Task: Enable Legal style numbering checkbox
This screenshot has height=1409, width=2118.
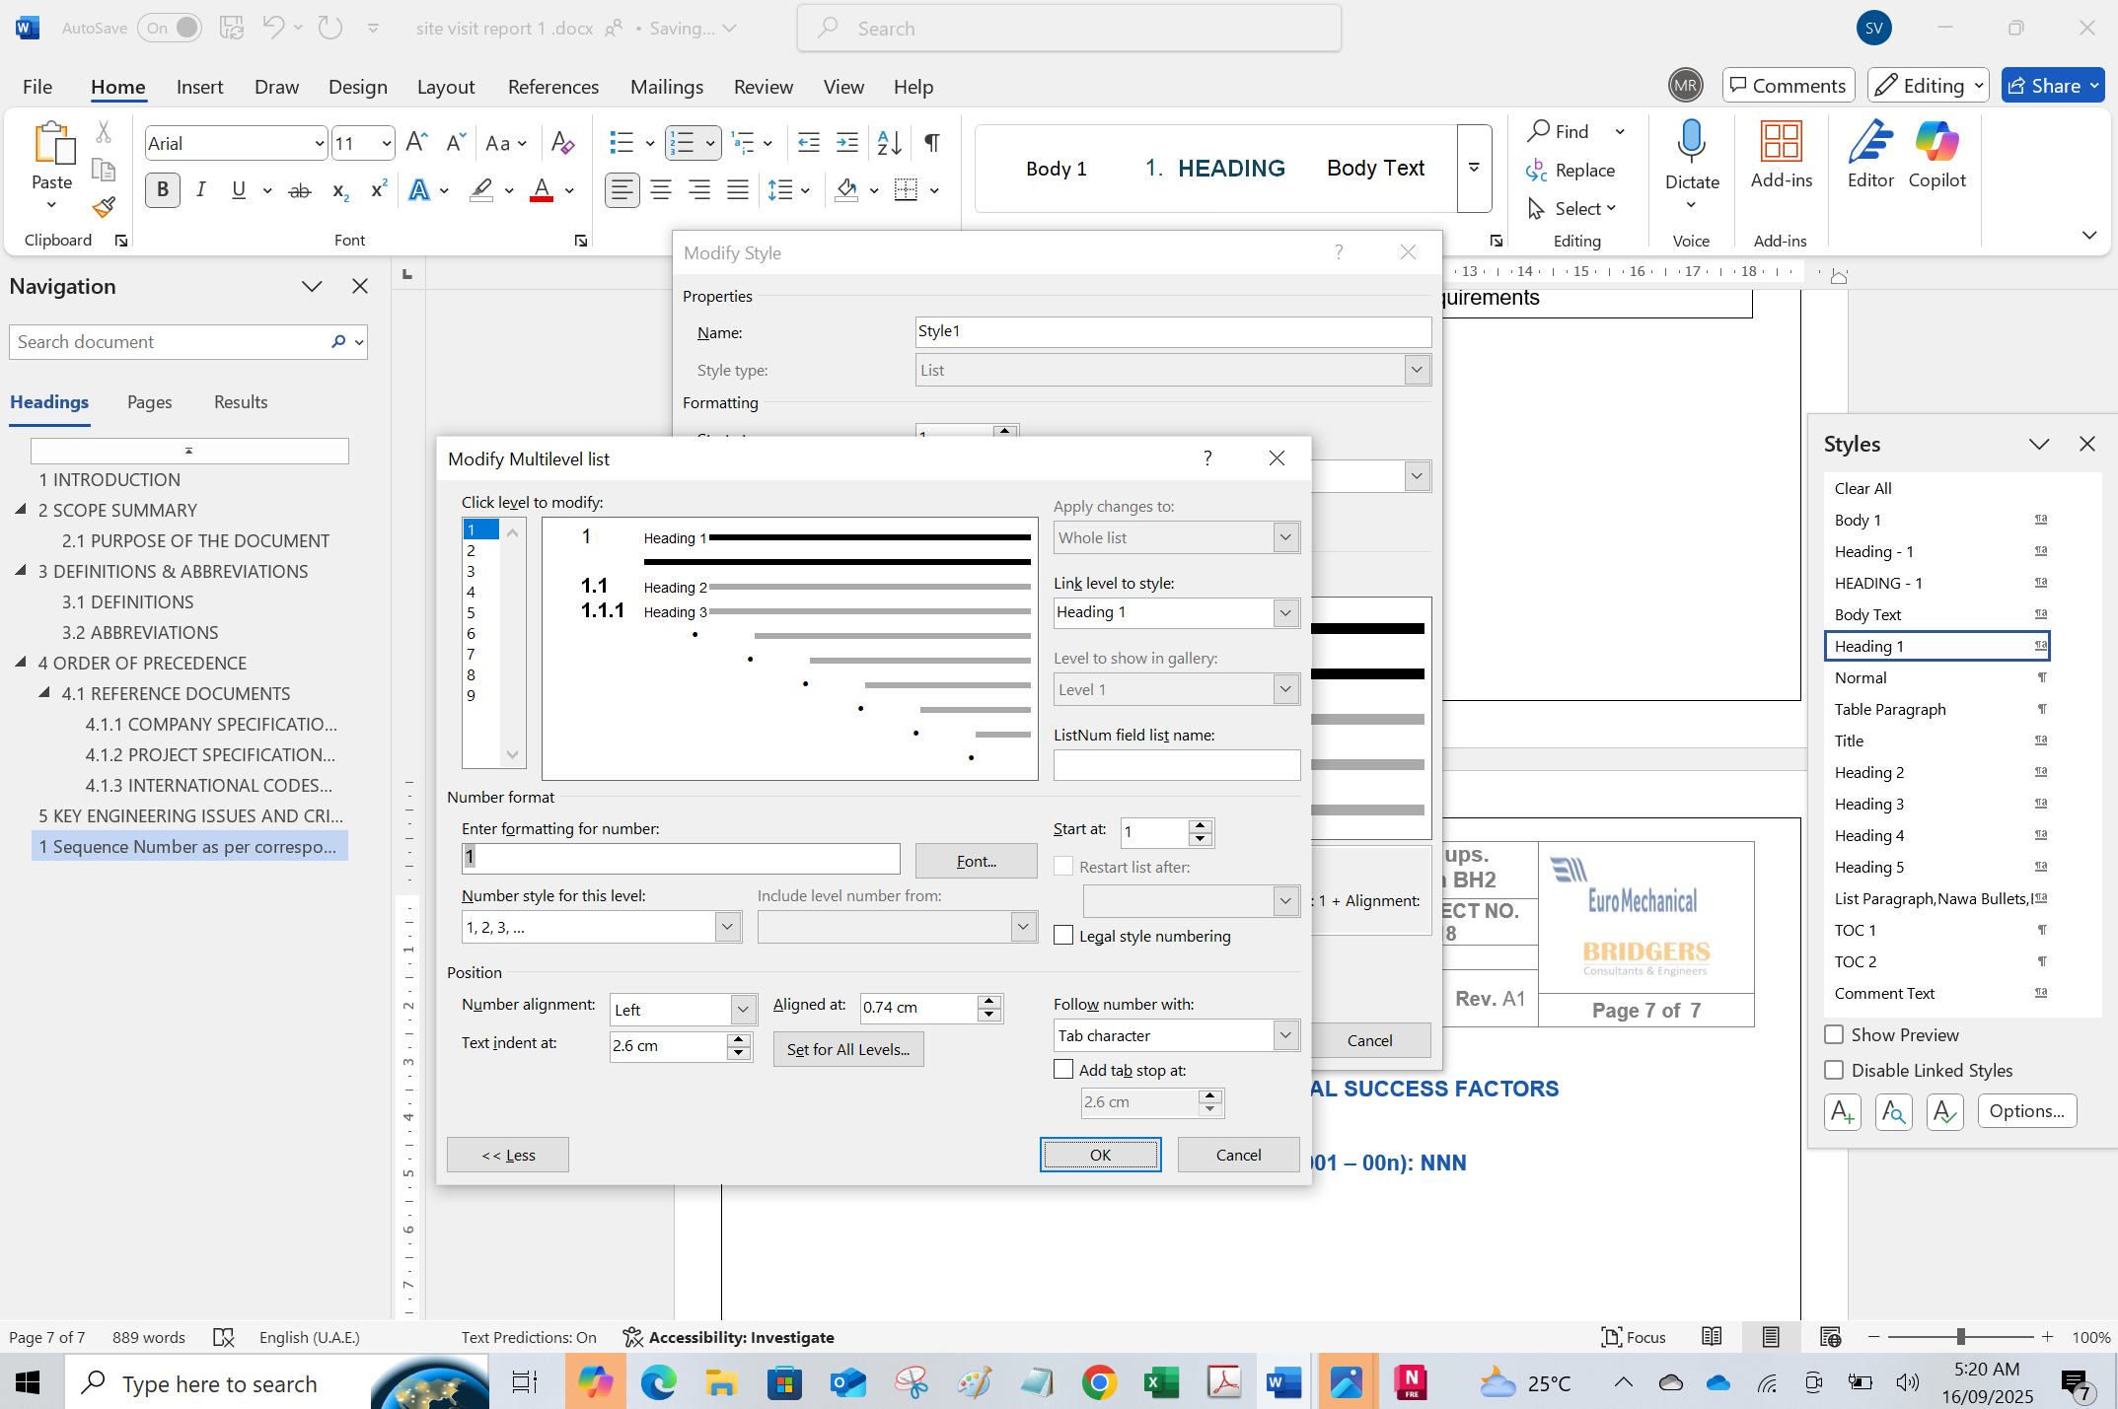Action: click(1063, 936)
